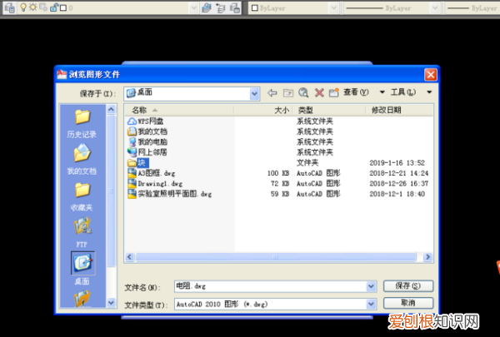Open the ByLayer lineweight control on right
The height and width of the screenshot is (337, 500).
[x=472, y=8]
